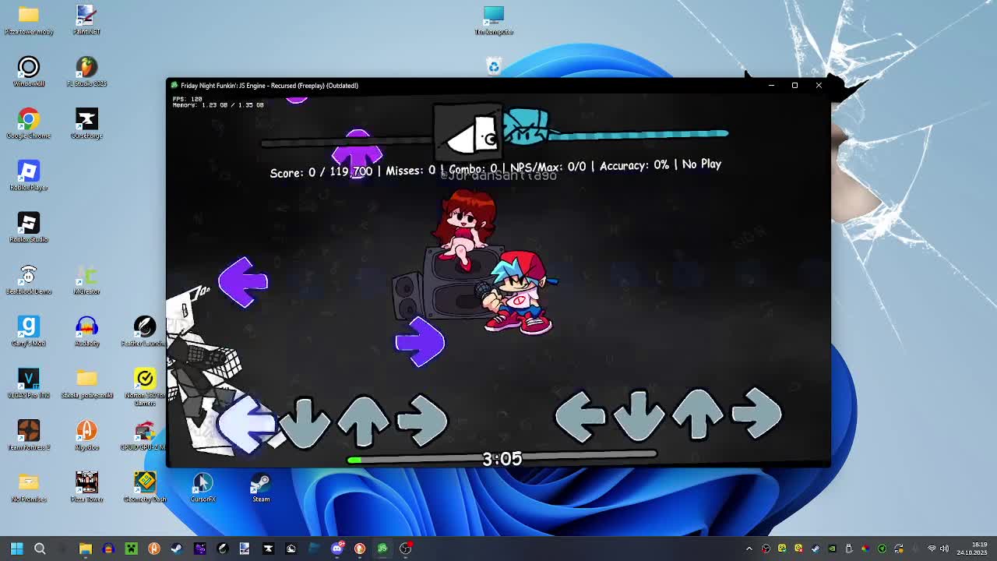Show hidden system tray icons chevron
Image resolution: width=997 pixels, height=561 pixels.
pyautogui.click(x=749, y=549)
